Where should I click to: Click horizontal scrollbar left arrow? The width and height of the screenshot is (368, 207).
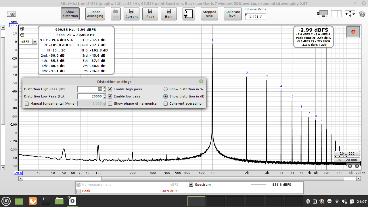click(x=21, y=179)
